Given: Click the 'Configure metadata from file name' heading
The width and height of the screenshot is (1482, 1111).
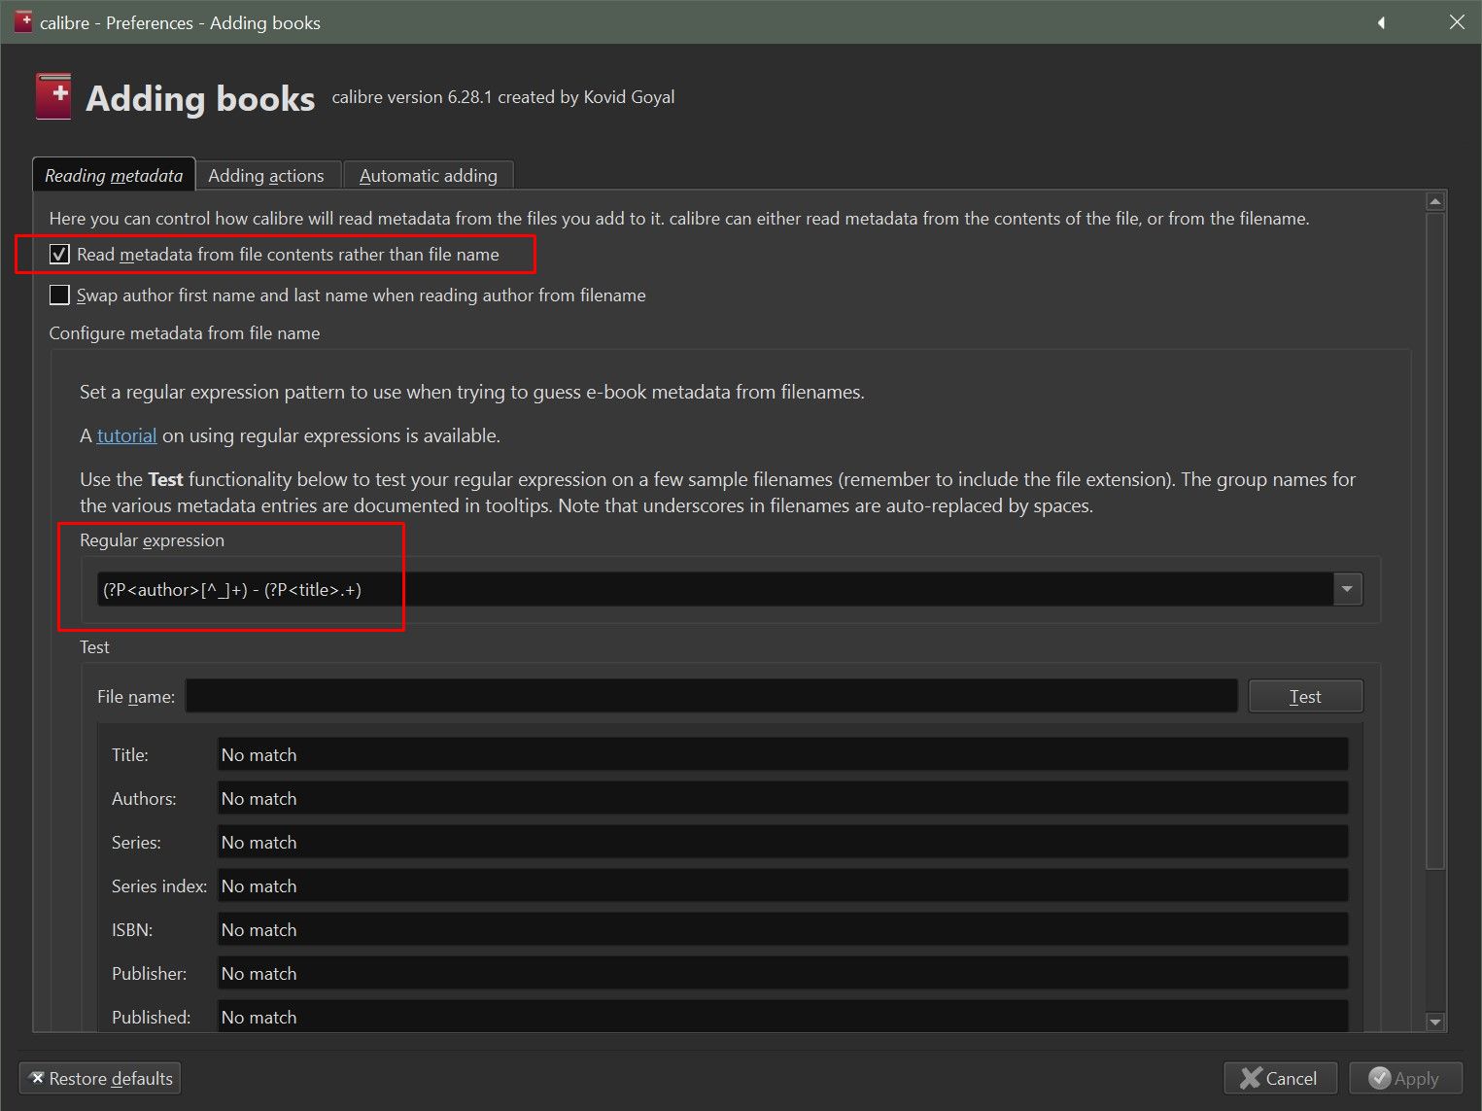Looking at the screenshot, I should pyautogui.click(x=185, y=333).
